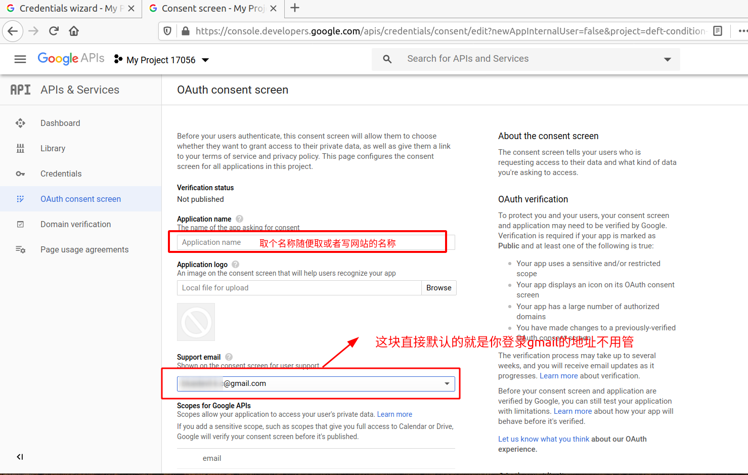The width and height of the screenshot is (748, 475).
Task: Click the Domain verification checkbox icon
Action: click(20, 224)
